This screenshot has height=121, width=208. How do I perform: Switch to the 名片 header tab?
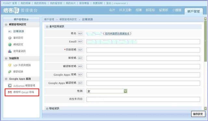point(112,10)
